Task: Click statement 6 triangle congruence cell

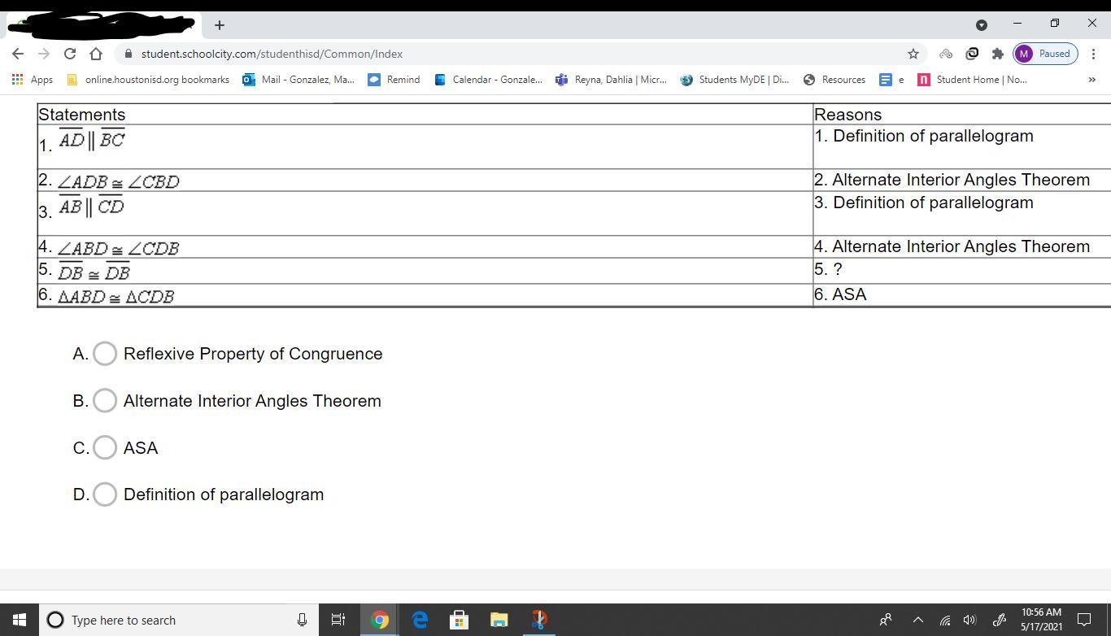Action: pyautogui.click(x=425, y=294)
